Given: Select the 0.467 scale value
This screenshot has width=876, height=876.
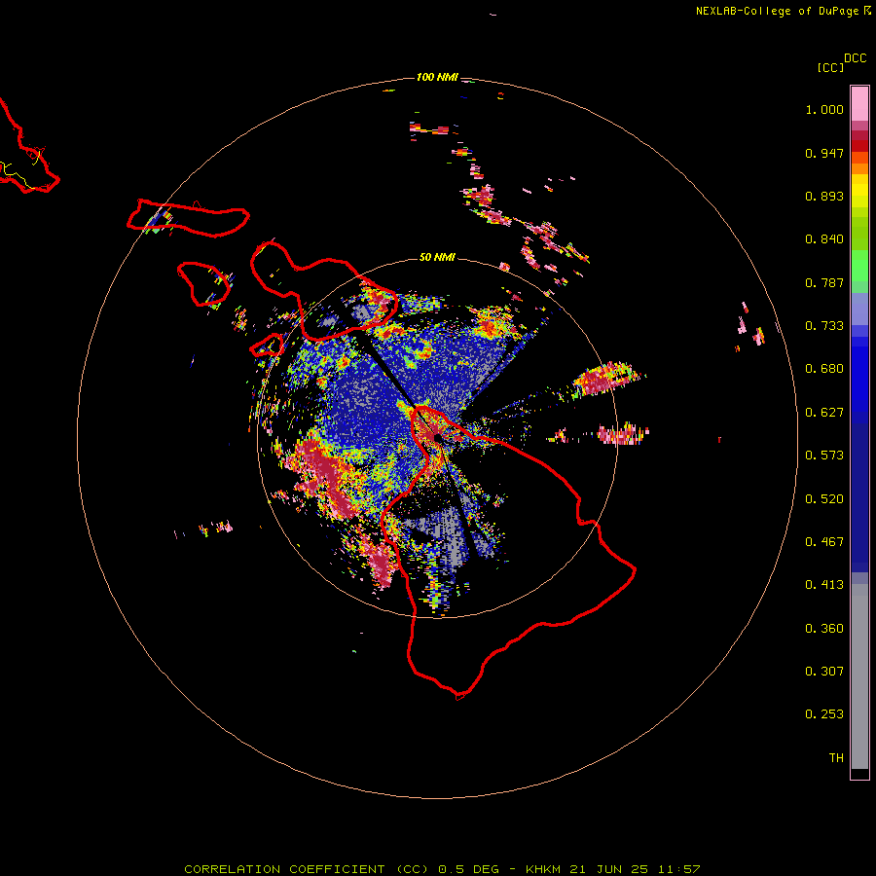Looking at the screenshot, I should click(x=824, y=542).
